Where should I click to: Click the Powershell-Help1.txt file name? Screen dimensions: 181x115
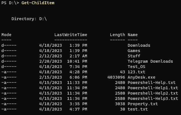point(153,88)
